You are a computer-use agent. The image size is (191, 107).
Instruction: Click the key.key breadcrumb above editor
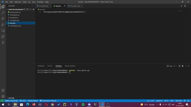coord(42,10)
